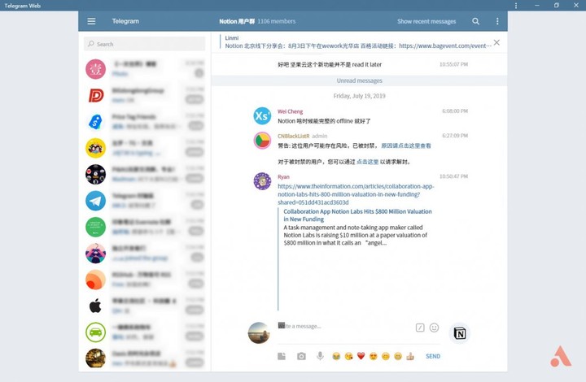Open chat with green Evernote avatar
Screen dimensions: 586x382
click(96, 227)
